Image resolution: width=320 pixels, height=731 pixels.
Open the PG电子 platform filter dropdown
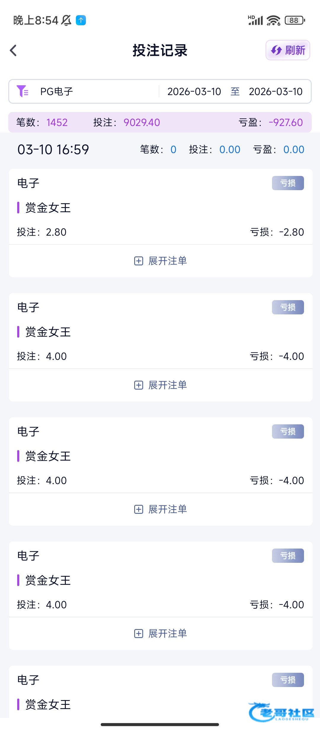pos(57,92)
